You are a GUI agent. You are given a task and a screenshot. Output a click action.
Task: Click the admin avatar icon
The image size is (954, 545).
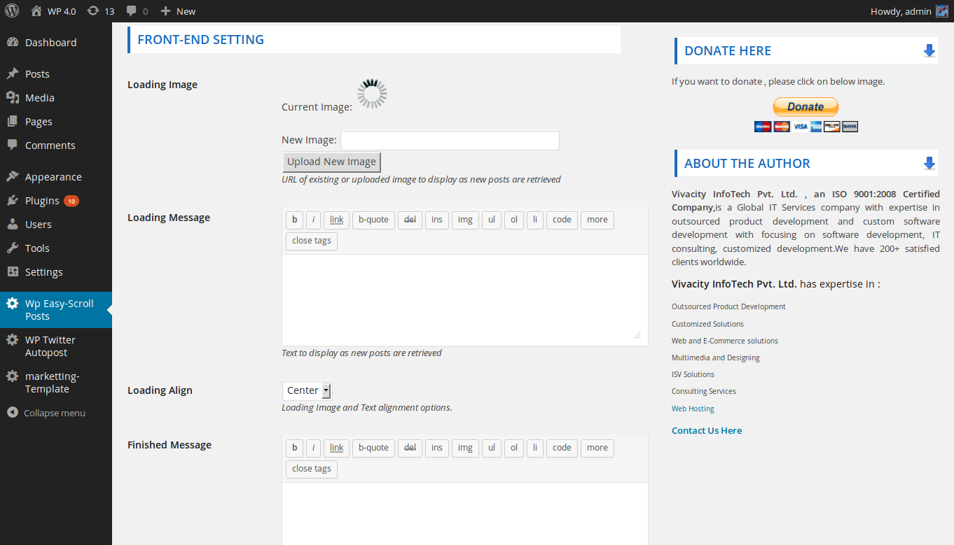[942, 11]
